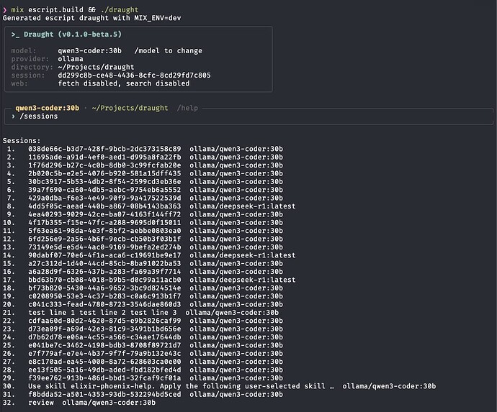Click deepseek-r1:latest label on row 8
This screenshot has height=412, width=497.
tap(257, 206)
